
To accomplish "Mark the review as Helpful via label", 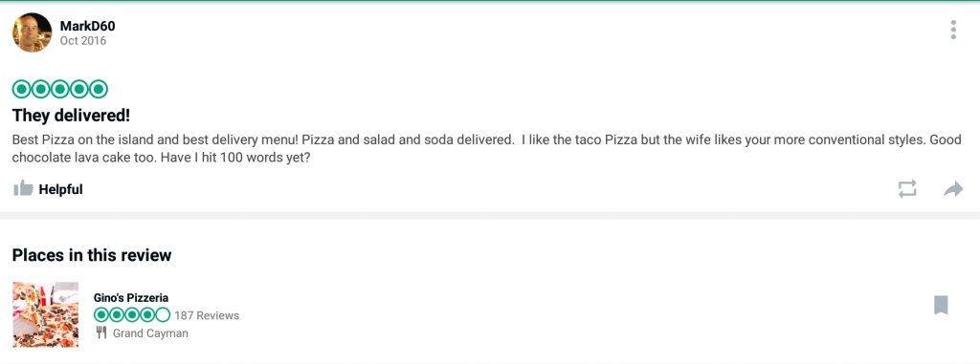I will [60, 189].
